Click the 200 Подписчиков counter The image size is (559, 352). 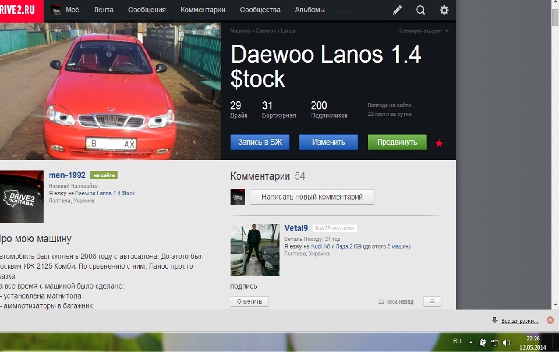tap(329, 109)
